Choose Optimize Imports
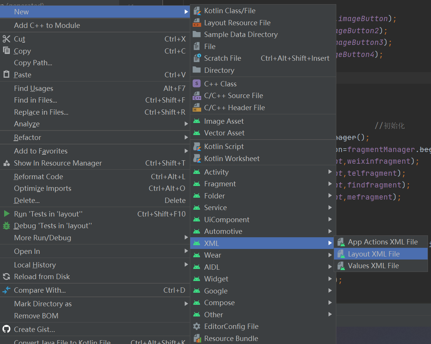The width and height of the screenshot is (431, 344). pos(95,189)
